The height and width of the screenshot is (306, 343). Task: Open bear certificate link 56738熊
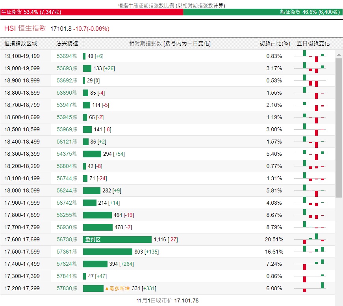pyautogui.click(x=67, y=239)
